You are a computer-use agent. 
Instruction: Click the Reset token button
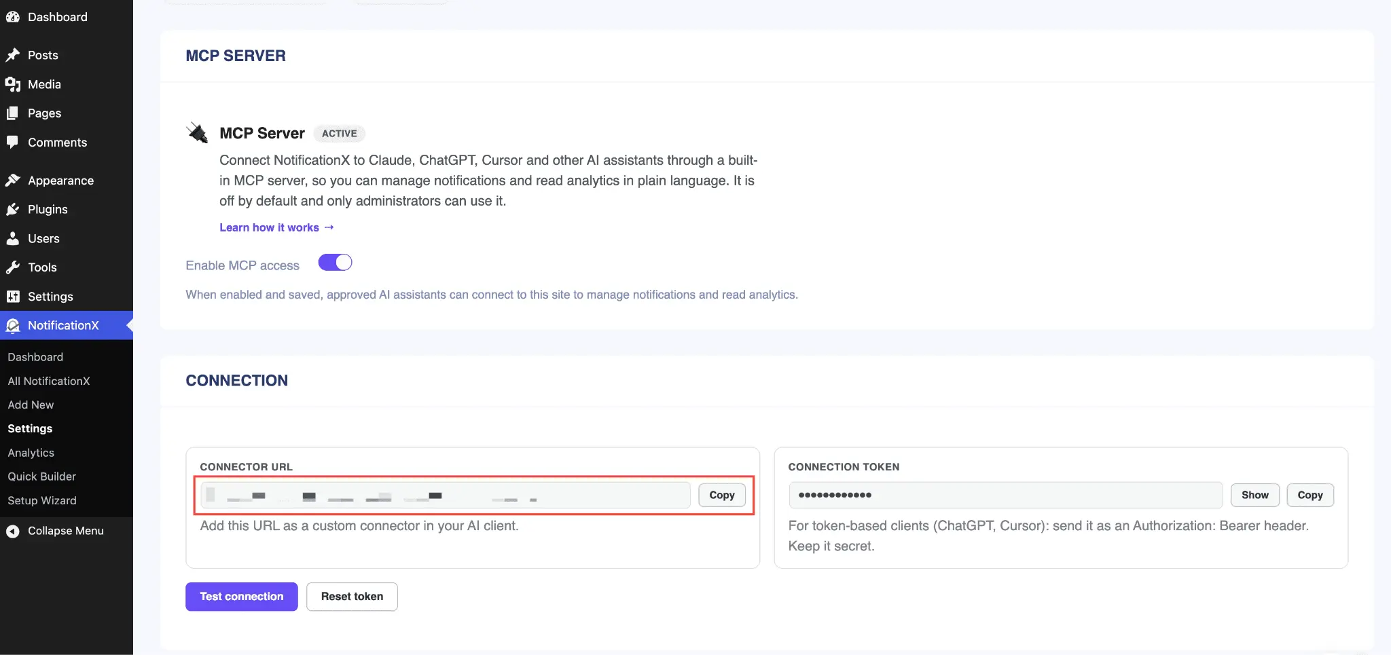click(352, 597)
